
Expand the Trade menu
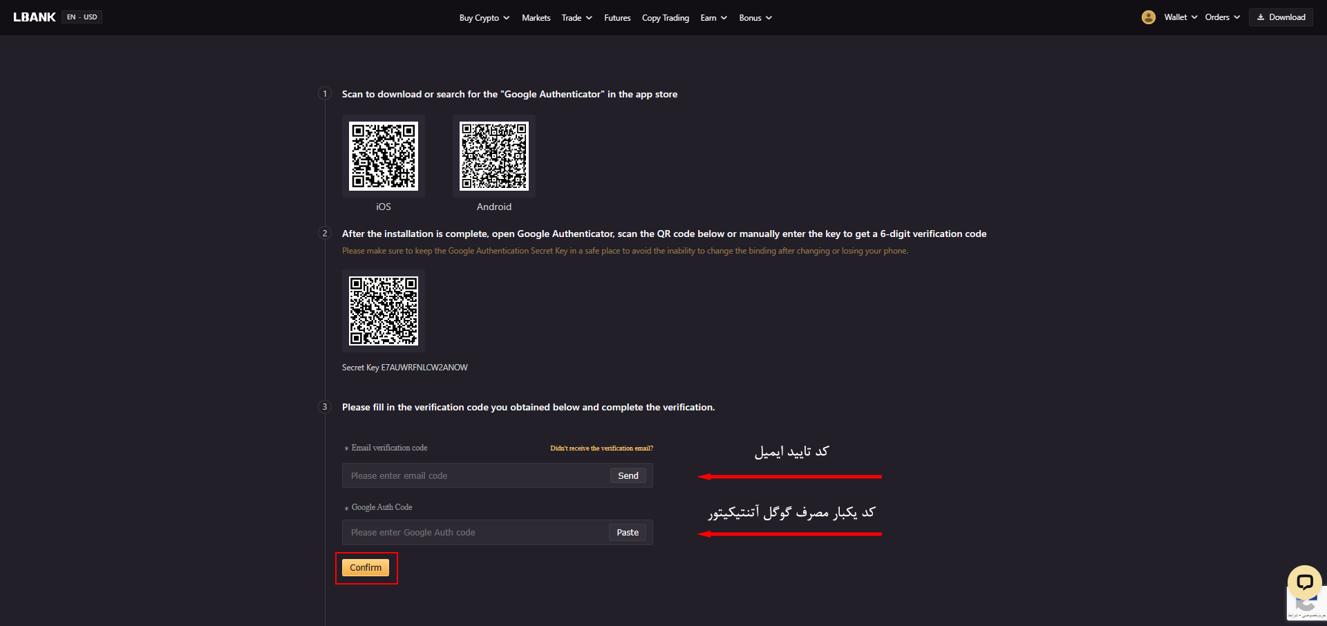[577, 18]
